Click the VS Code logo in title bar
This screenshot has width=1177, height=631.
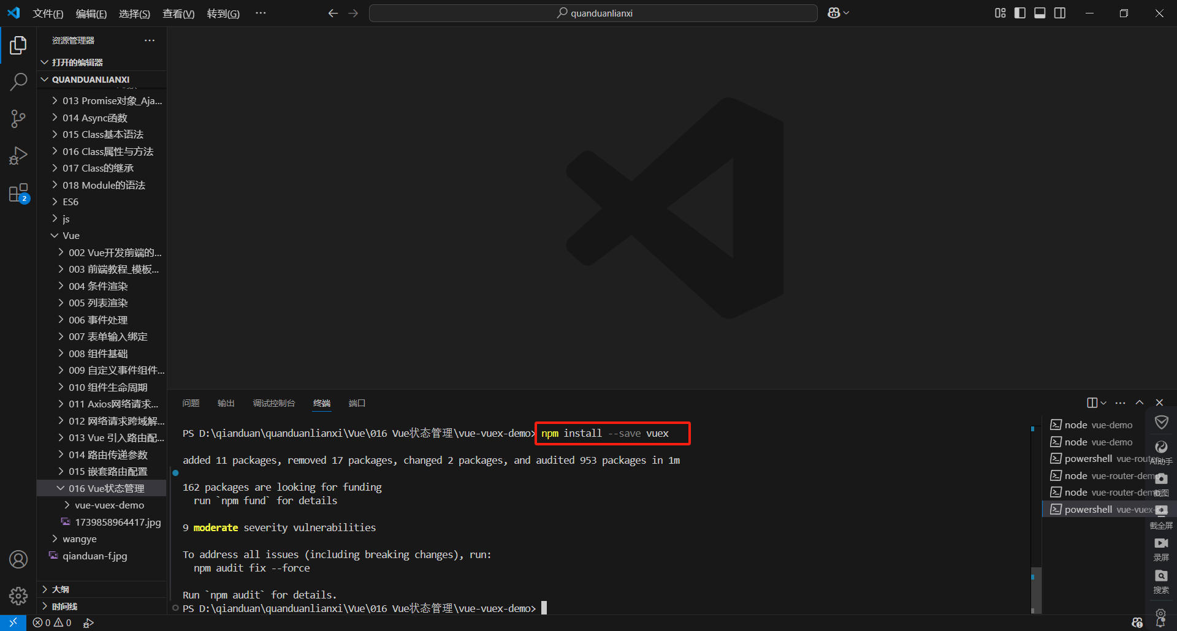[13, 13]
